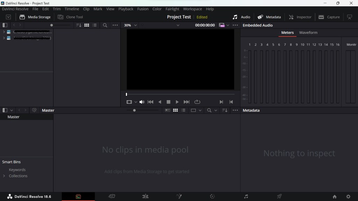The image size is (358, 201).
Task: Expand the first drive in Media Storage
Action: 4,32
